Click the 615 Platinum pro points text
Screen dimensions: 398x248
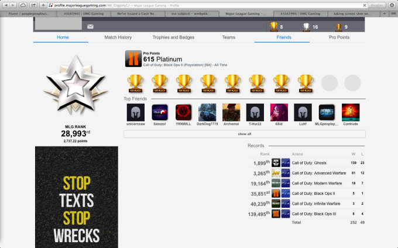click(163, 59)
